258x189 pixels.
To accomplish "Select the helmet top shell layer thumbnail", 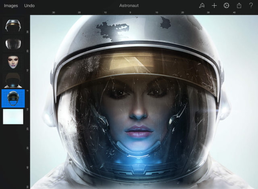I will (13, 25).
